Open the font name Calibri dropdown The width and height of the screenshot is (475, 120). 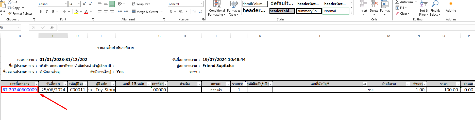(66, 4)
